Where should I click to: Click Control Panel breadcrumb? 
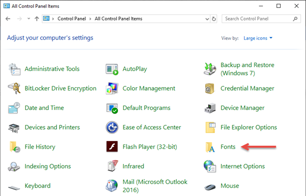[71, 19]
